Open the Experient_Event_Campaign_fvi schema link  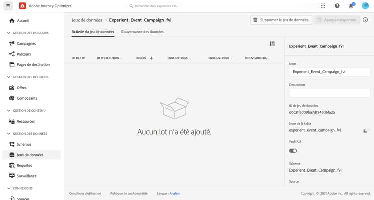(x=315, y=170)
